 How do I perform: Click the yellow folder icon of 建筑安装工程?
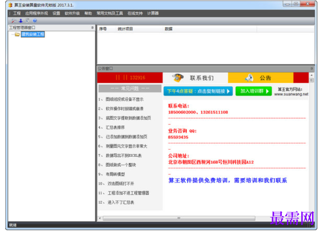[17, 34]
